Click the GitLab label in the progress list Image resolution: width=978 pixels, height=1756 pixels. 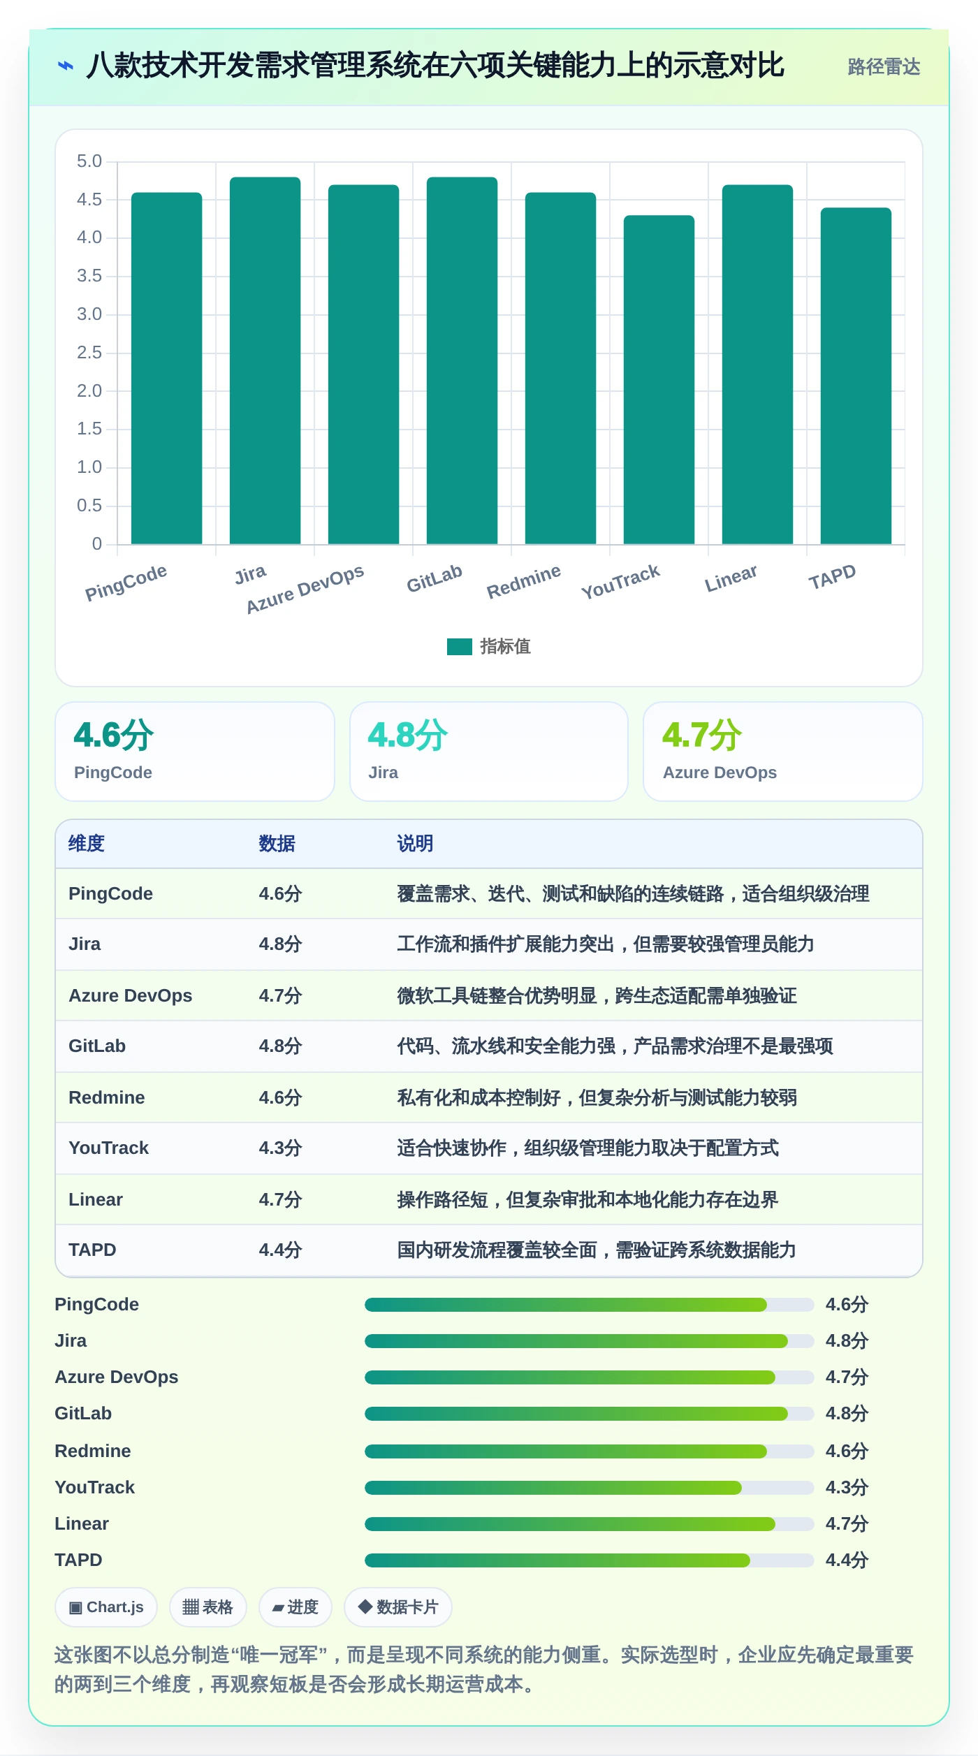coord(83,1414)
